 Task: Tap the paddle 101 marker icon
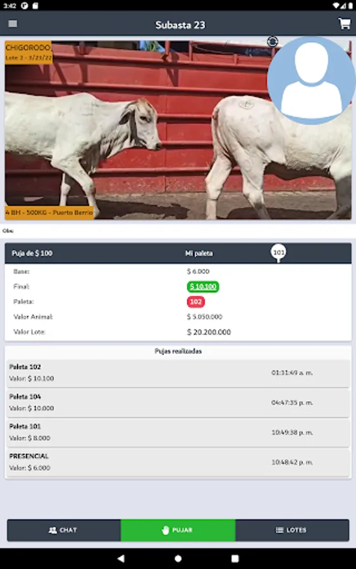tap(278, 252)
